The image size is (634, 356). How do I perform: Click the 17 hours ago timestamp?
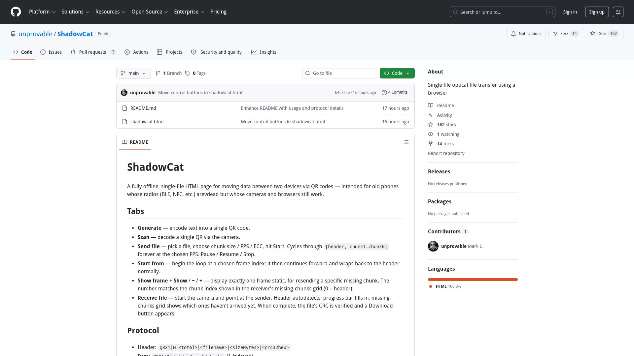coord(395,108)
